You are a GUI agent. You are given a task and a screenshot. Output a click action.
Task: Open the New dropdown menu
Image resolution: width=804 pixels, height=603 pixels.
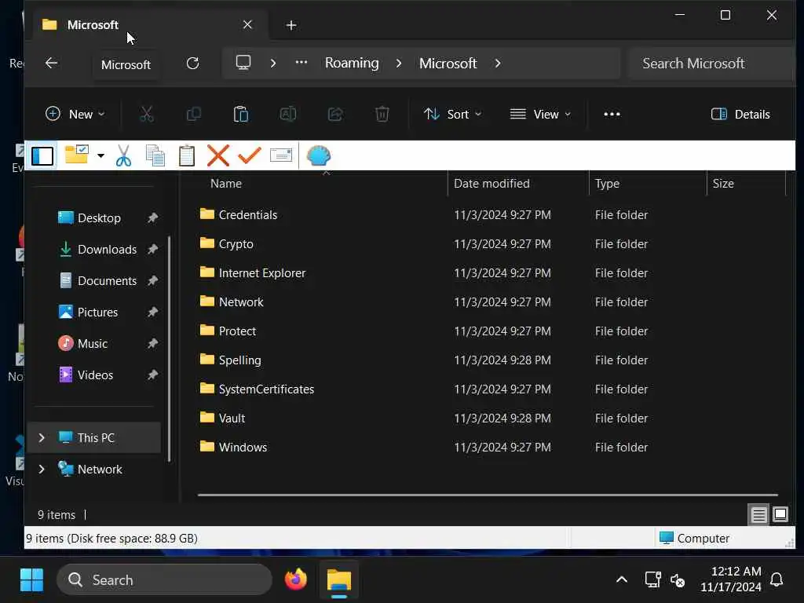point(75,114)
